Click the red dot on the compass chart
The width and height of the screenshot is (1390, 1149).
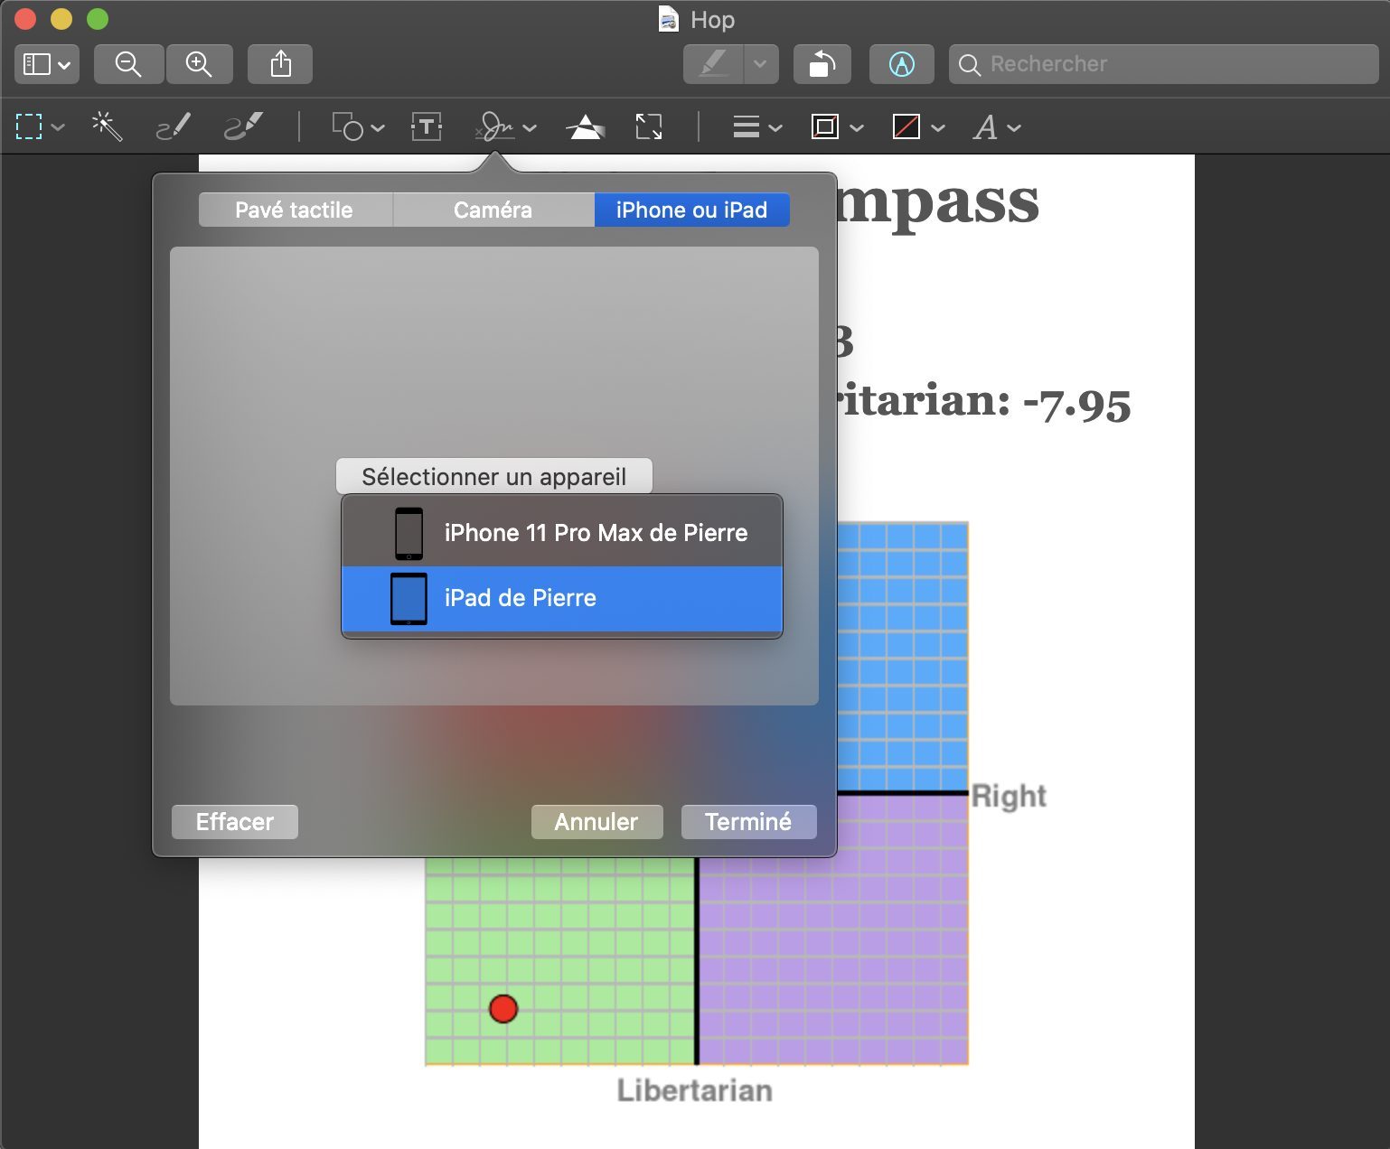pyautogui.click(x=503, y=1008)
